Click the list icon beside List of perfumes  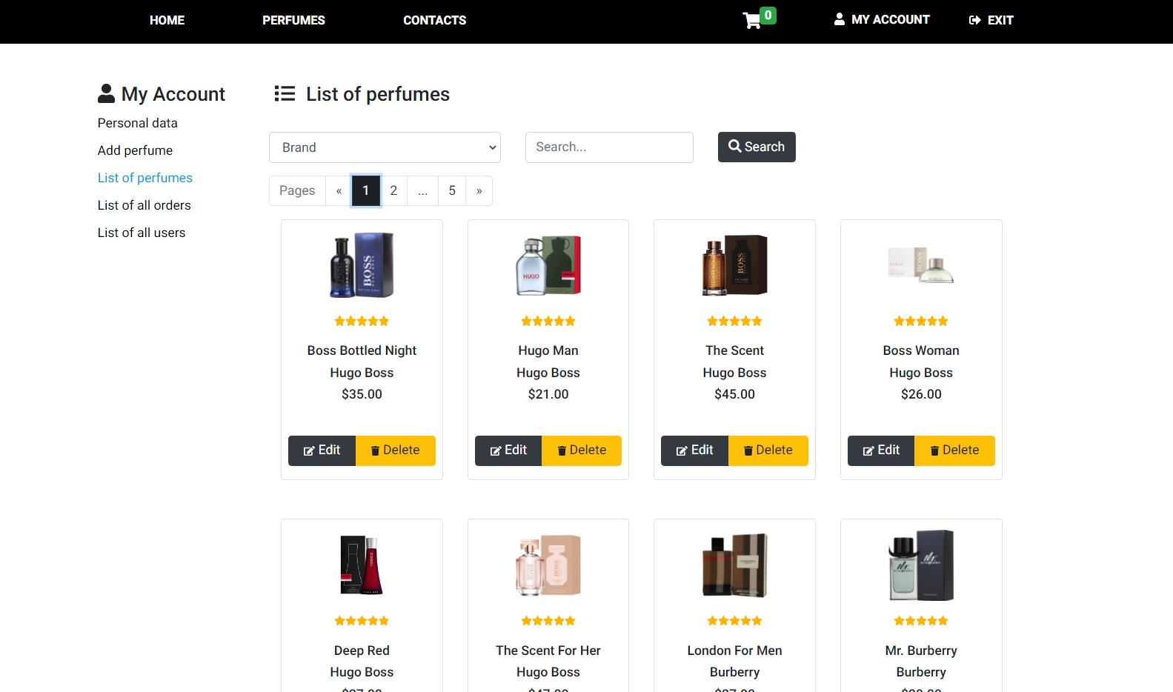[x=285, y=93]
